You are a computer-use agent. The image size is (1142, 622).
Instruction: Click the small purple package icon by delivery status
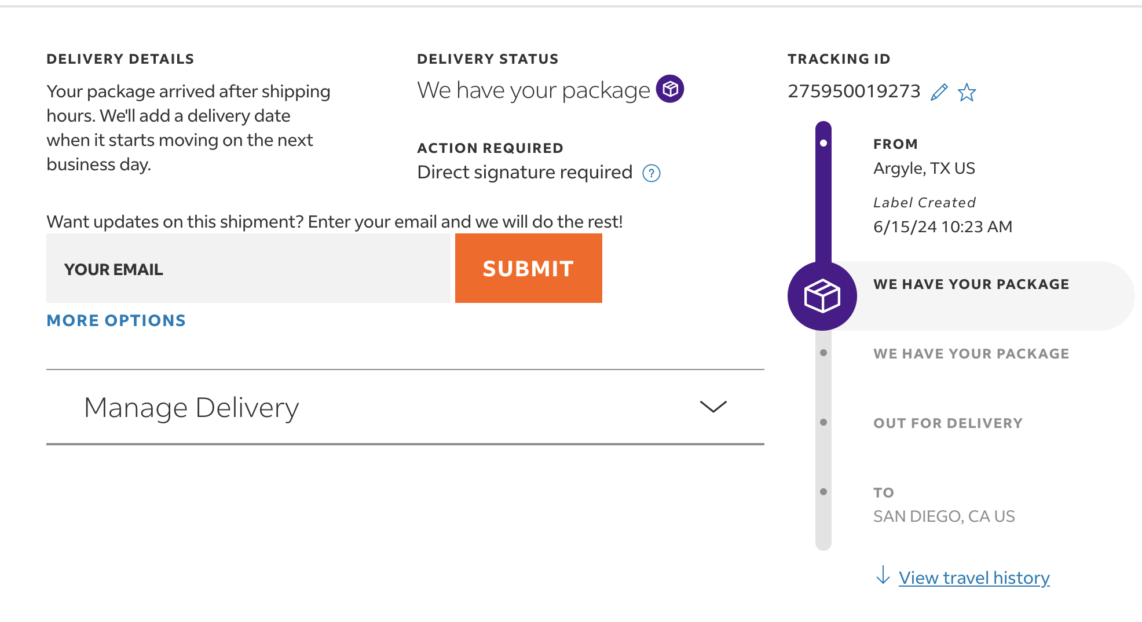(x=670, y=89)
